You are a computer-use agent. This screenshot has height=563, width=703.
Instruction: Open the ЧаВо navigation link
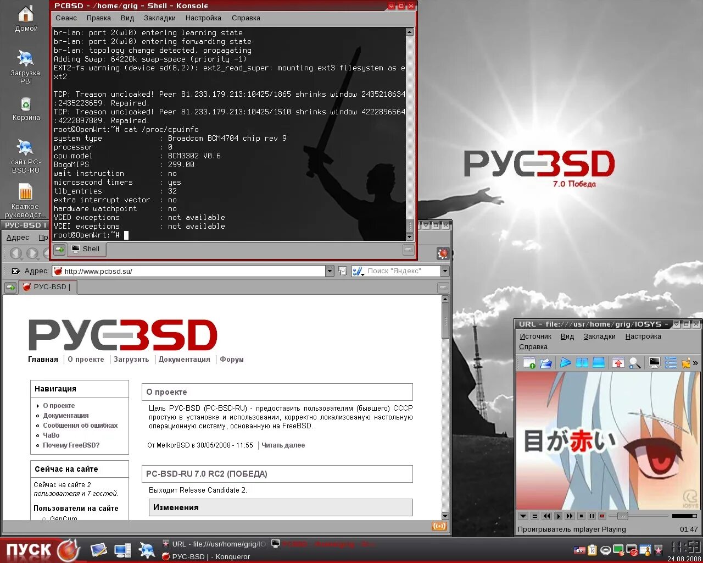[51, 435]
